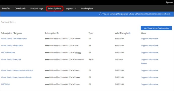View Support Information for MSDN OS
174x91 pixels.
(x=150, y=84)
